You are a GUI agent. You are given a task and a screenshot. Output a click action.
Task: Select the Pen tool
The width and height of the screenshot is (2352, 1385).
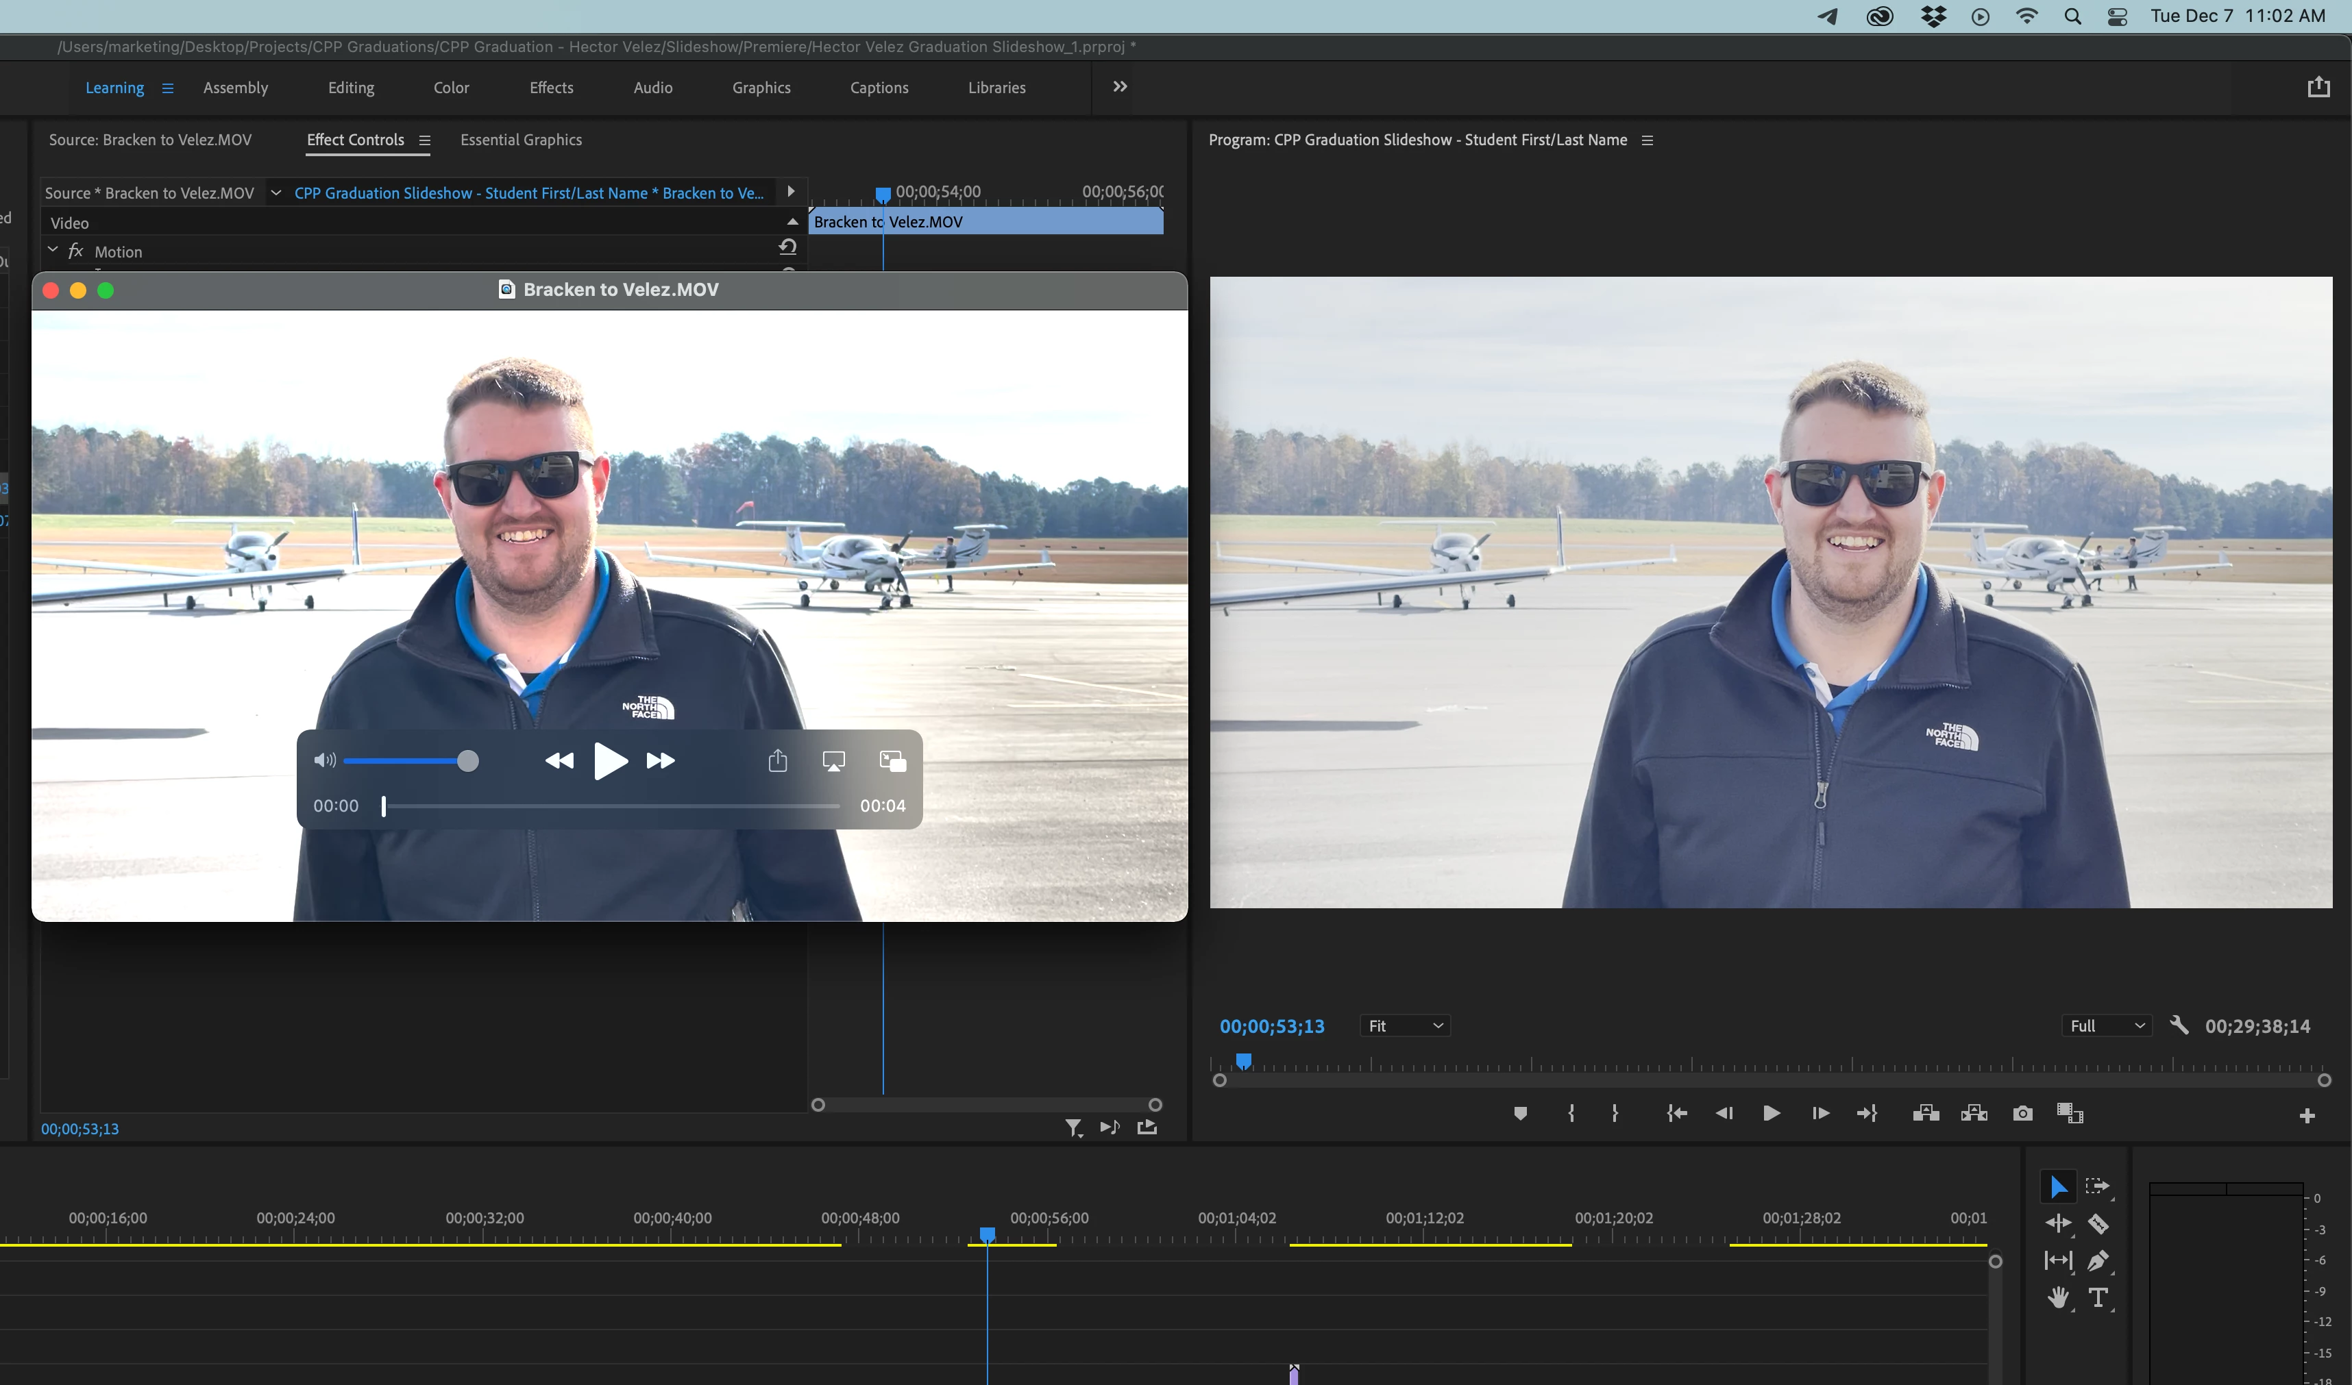[x=2098, y=1261]
